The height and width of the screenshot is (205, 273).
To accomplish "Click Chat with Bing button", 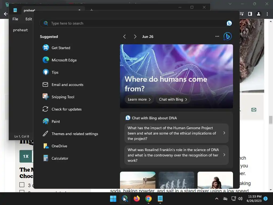I will point(173,99).
